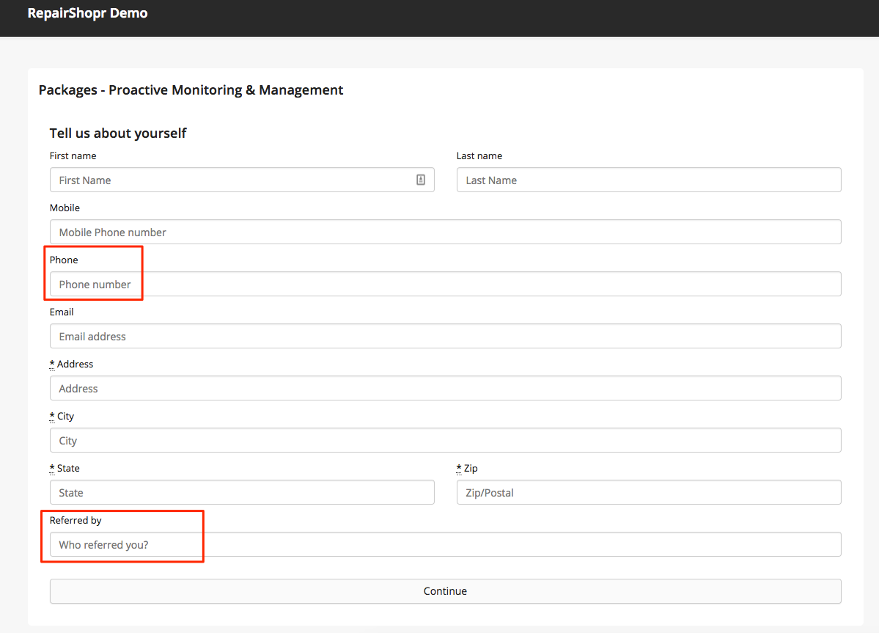Viewport: 879px width, 633px height.
Task: Click the required City label
Action: (62, 417)
